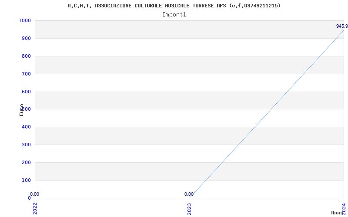Click the 'Euro' y-axis title
The image size is (348, 217).
[21, 110]
